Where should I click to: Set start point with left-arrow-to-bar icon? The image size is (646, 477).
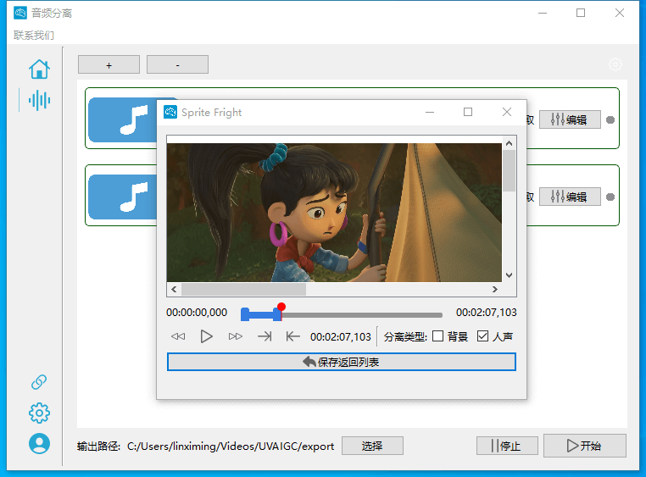point(293,336)
